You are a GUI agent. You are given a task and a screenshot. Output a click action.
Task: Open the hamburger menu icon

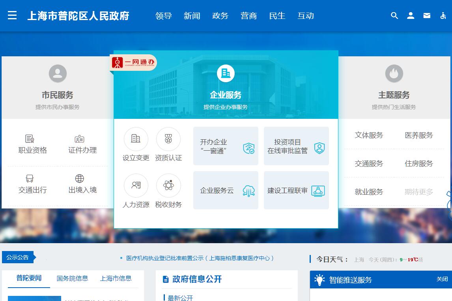coord(12,15)
